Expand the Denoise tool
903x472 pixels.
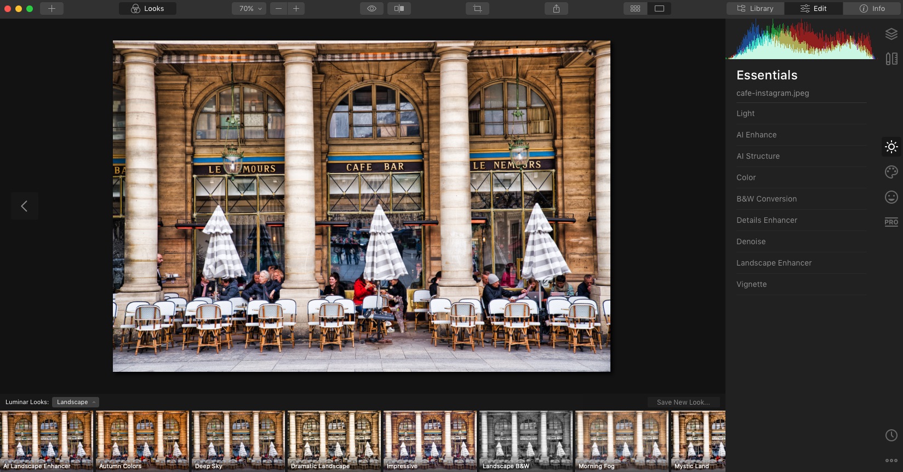coord(801,241)
